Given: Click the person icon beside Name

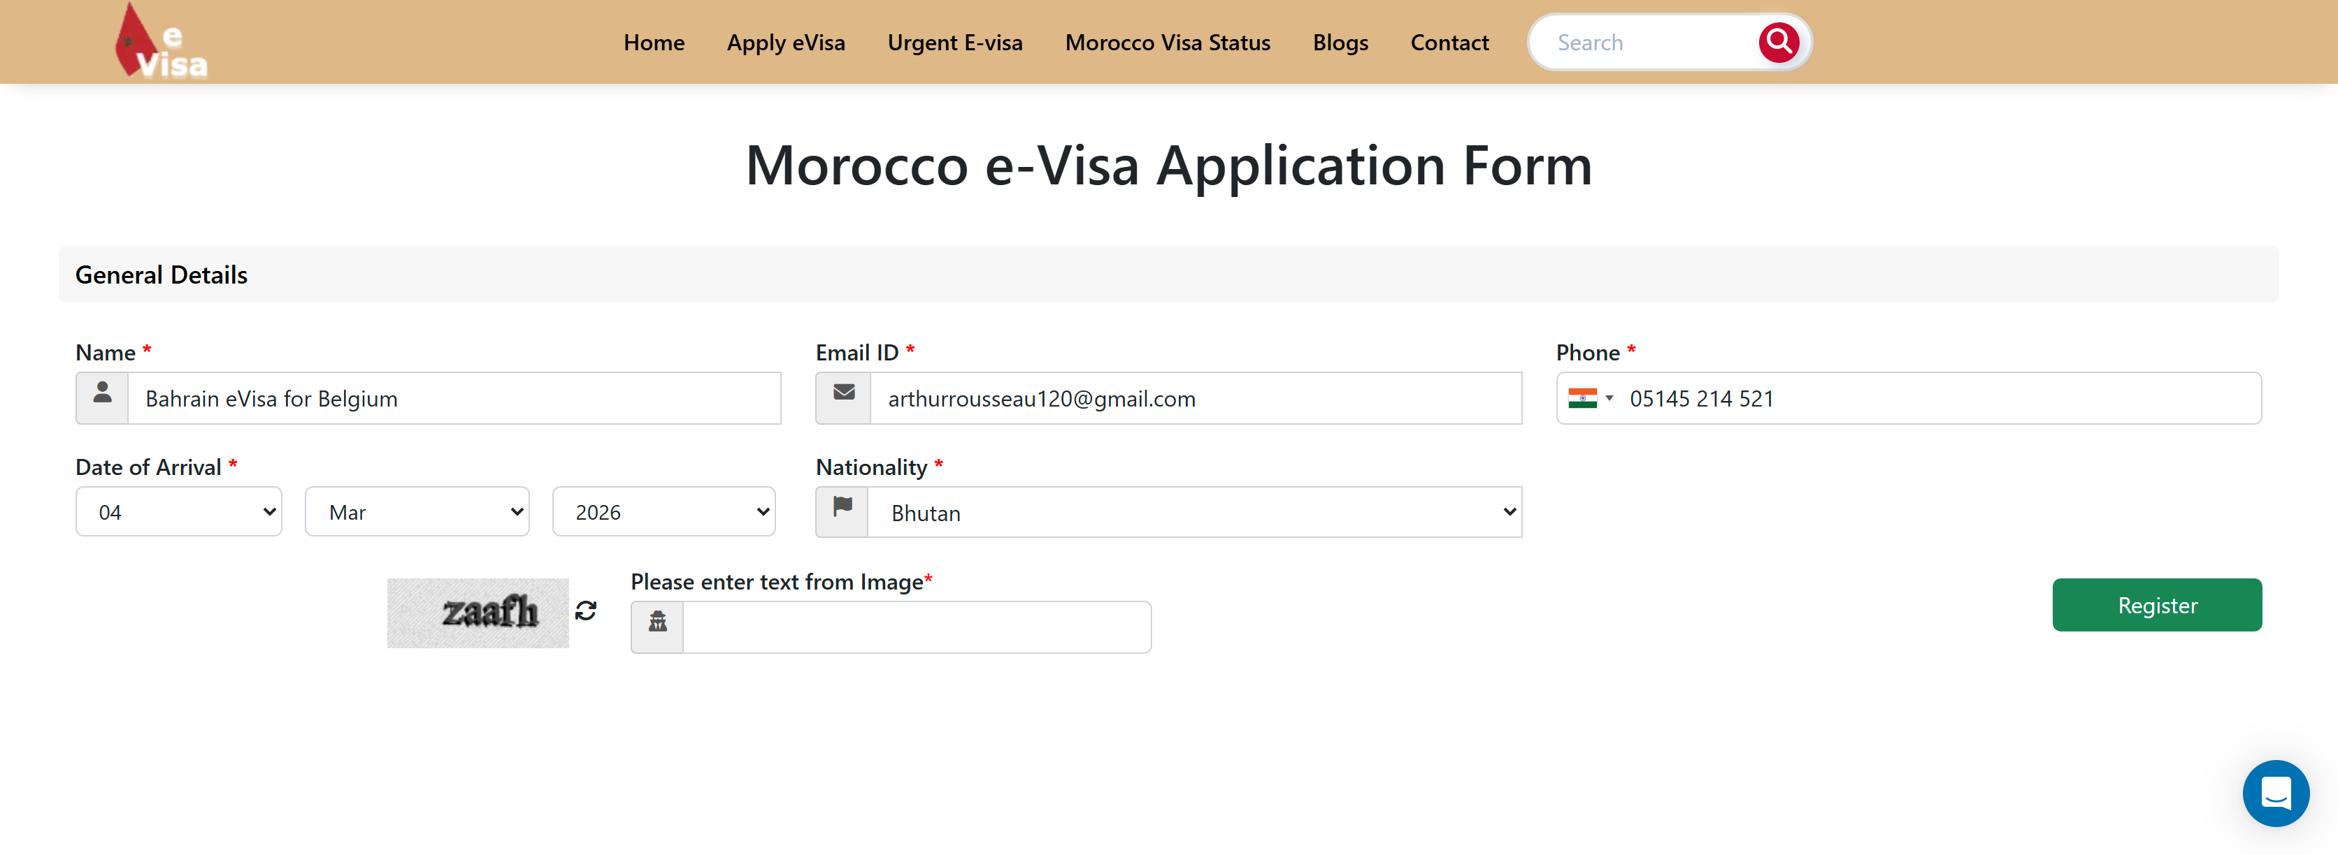Looking at the screenshot, I should pyautogui.click(x=103, y=398).
